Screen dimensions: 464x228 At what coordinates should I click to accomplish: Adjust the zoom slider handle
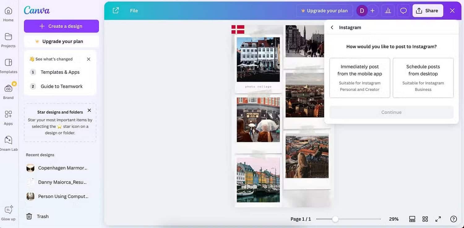335,219
